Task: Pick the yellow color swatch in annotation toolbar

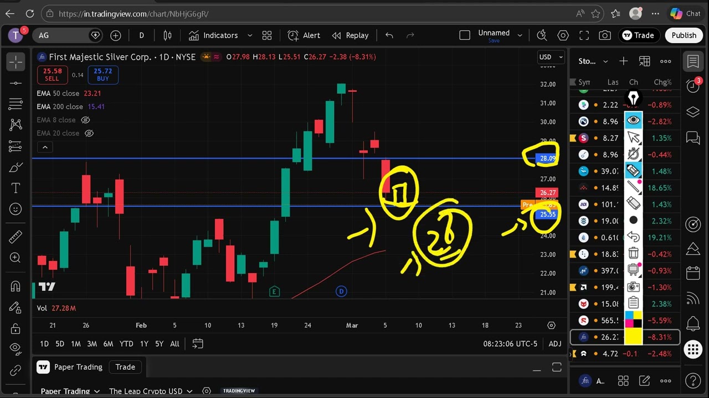Action: click(x=633, y=336)
